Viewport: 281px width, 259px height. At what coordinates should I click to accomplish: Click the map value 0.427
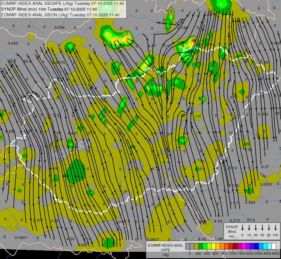pyautogui.click(x=73, y=133)
